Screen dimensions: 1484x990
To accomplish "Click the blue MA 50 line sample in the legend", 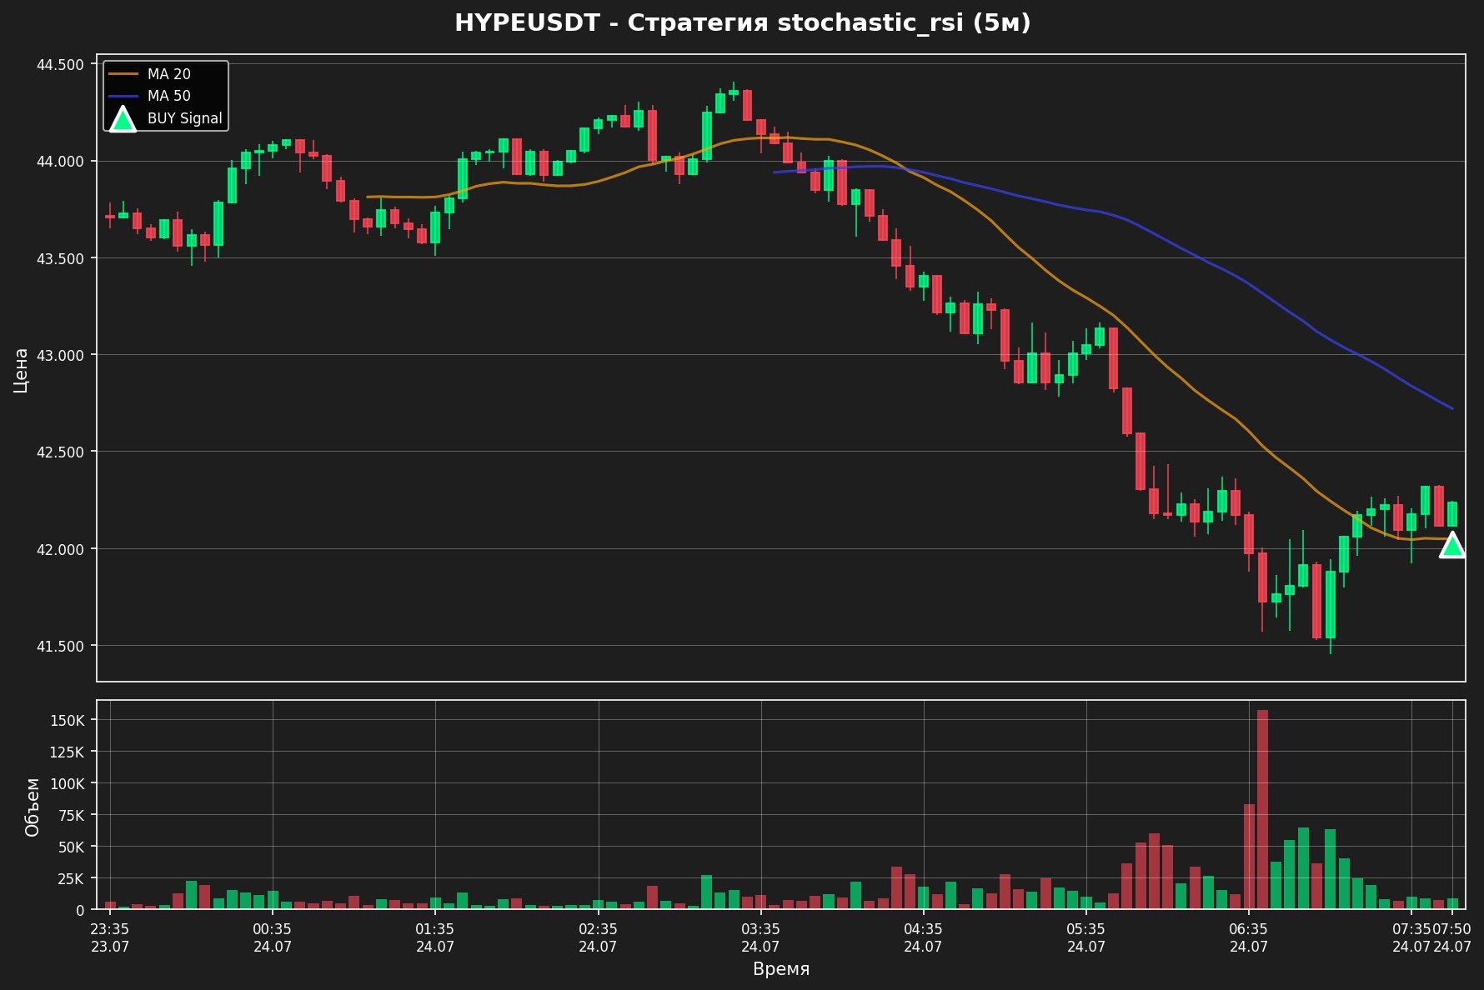I will (x=123, y=96).
